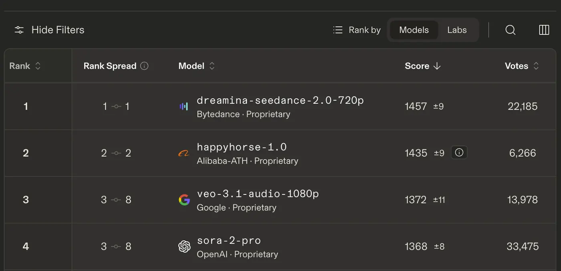
Task: Click rank number 3 in veo row
Action: tap(26, 200)
